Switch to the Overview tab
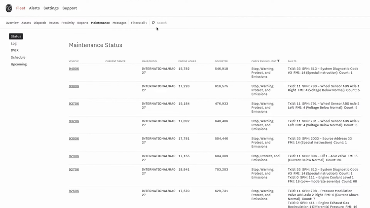Image resolution: width=370 pixels, height=208 pixels. click(x=12, y=23)
